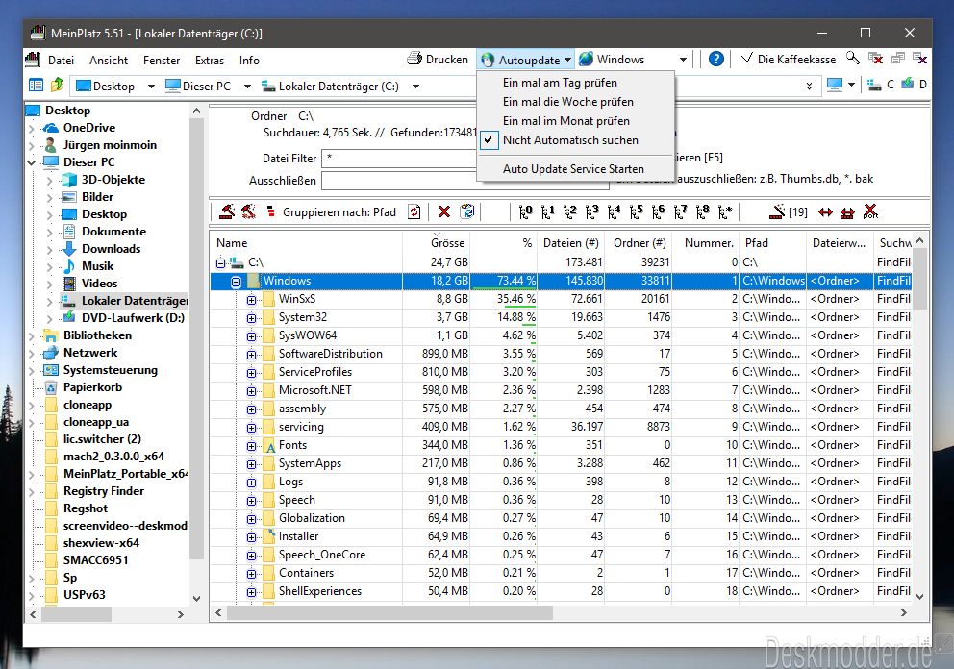Collapse the Windows folder row
The width and height of the screenshot is (954, 669).
tap(236, 282)
